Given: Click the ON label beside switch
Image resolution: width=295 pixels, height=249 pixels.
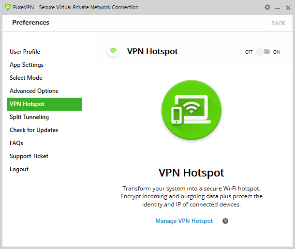Looking at the screenshot, I should point(276,52).
